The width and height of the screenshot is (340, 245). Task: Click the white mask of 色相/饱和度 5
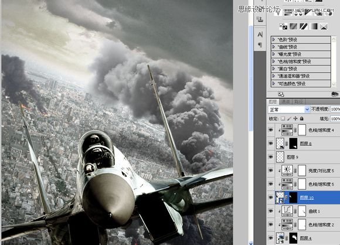pos(302,184)
